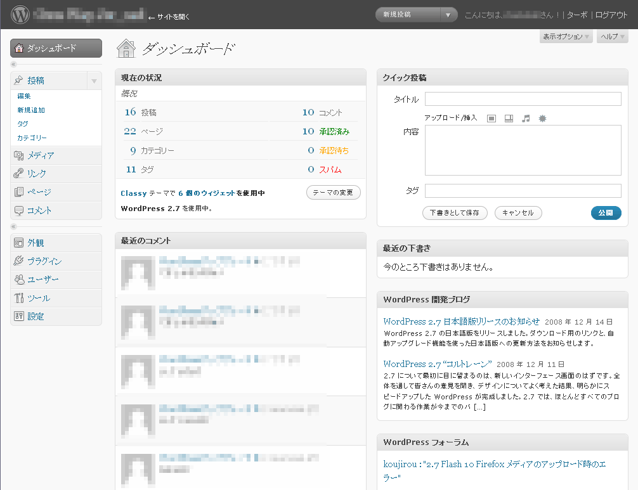
Task: Click the Appearance icon beside 外観
Action: click(19, 243)
